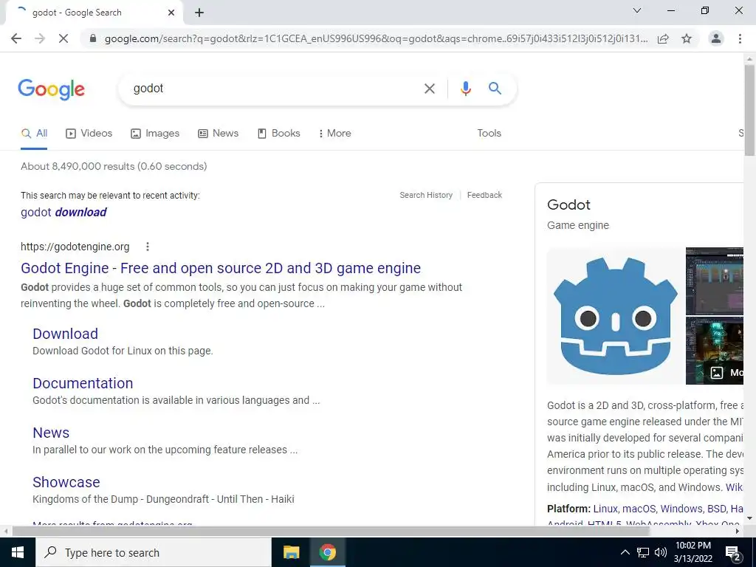This screenshot has width=756, height=567.
Task: Click the vertical page scrollbar
Action: click(x=749, y=111)
